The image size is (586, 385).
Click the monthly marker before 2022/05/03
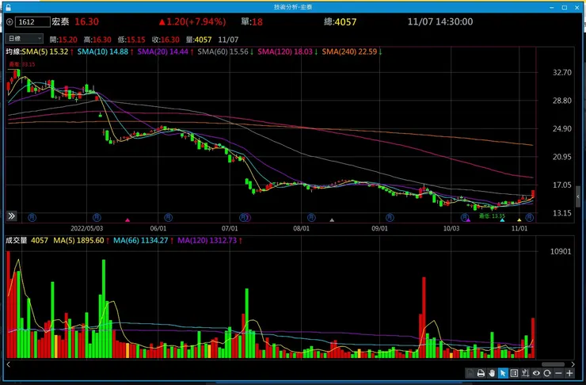pyautogui.click(x=32, y=217)
